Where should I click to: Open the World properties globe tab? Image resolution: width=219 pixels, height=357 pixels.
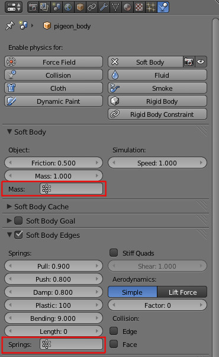68,7
